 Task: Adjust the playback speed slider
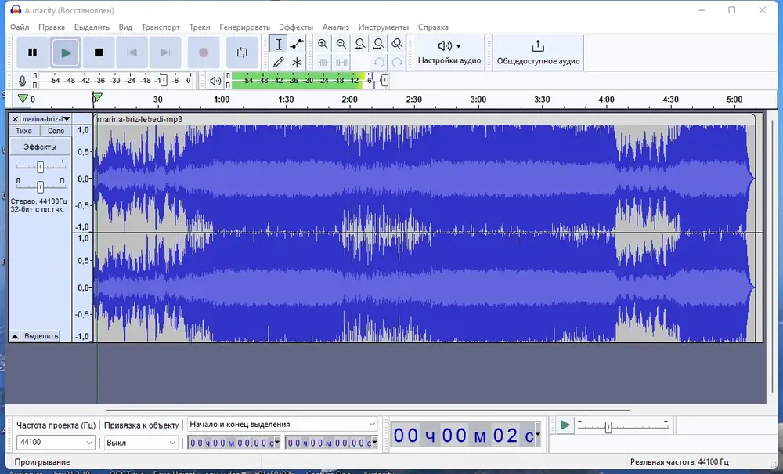point(608,427)
